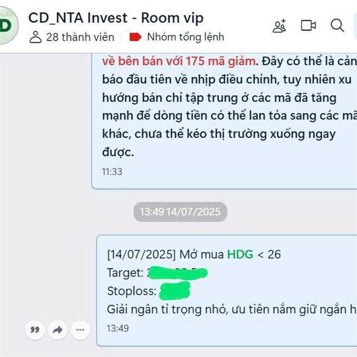
Task: Click the Stoploss line in message
Action: (x=148, y=291)
